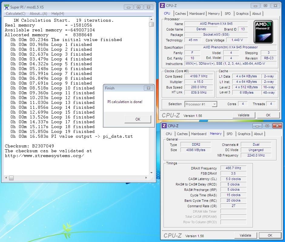Click the Package field showing Socket AM3 (938)
Image resolution: width=285 pixels, height=242 pixels.
216,34
